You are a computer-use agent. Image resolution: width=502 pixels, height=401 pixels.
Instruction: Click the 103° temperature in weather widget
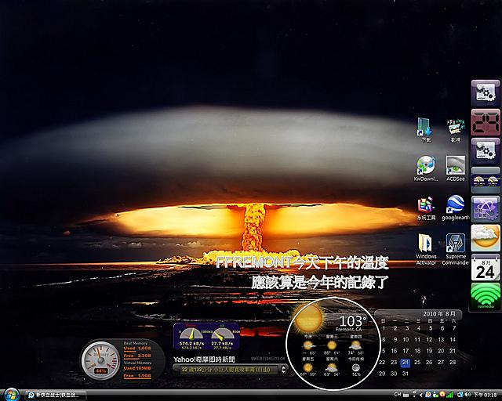click(x=353, y=321)
